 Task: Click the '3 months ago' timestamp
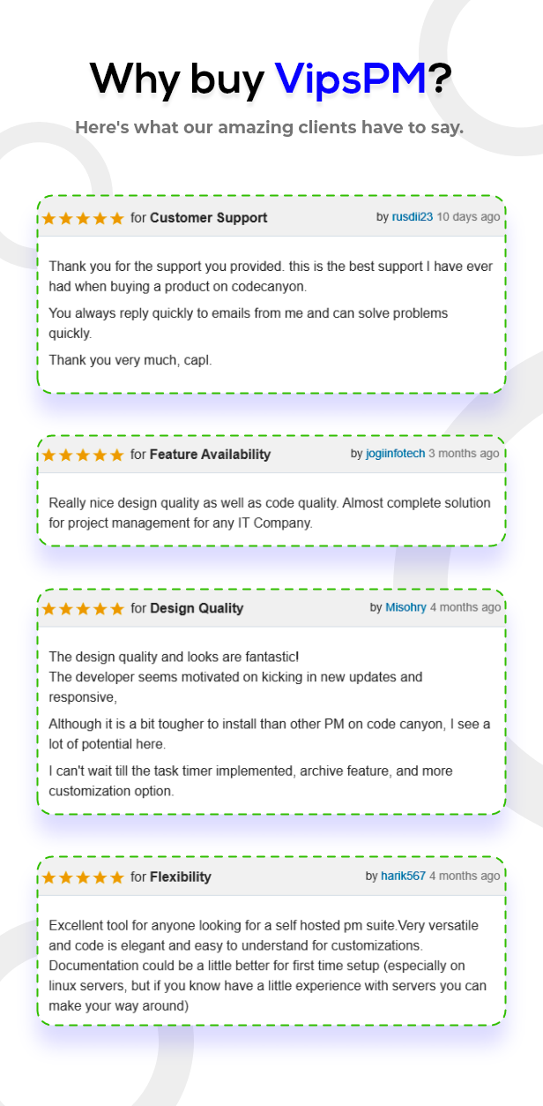tap(464, 454)
